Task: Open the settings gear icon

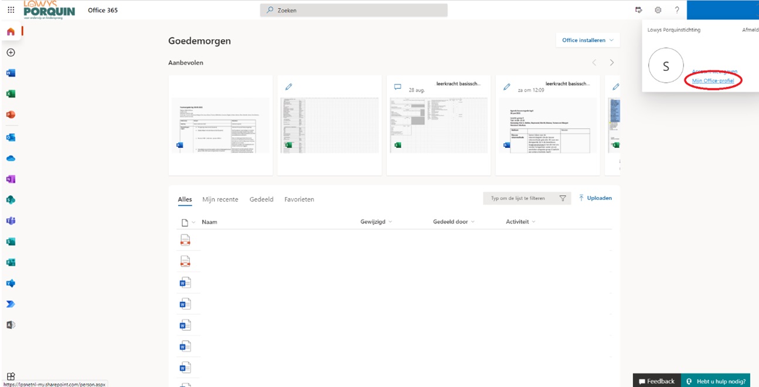Action: 658,10
